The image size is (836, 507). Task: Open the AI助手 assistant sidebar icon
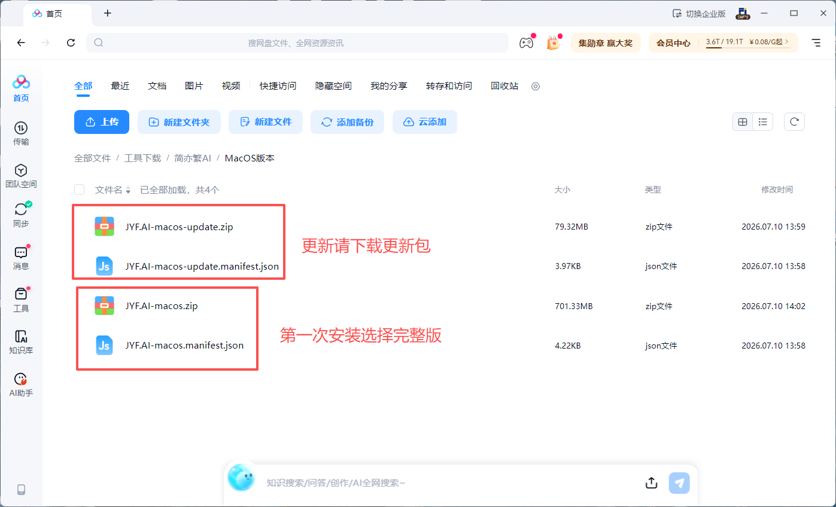(x=21, y=385)
